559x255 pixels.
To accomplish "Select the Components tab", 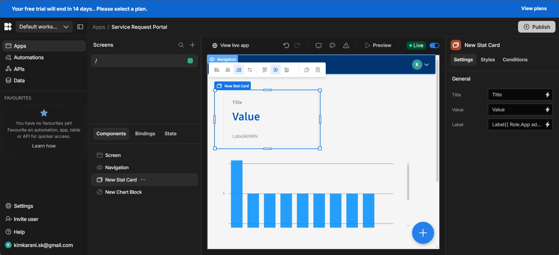I will [111, 134].
